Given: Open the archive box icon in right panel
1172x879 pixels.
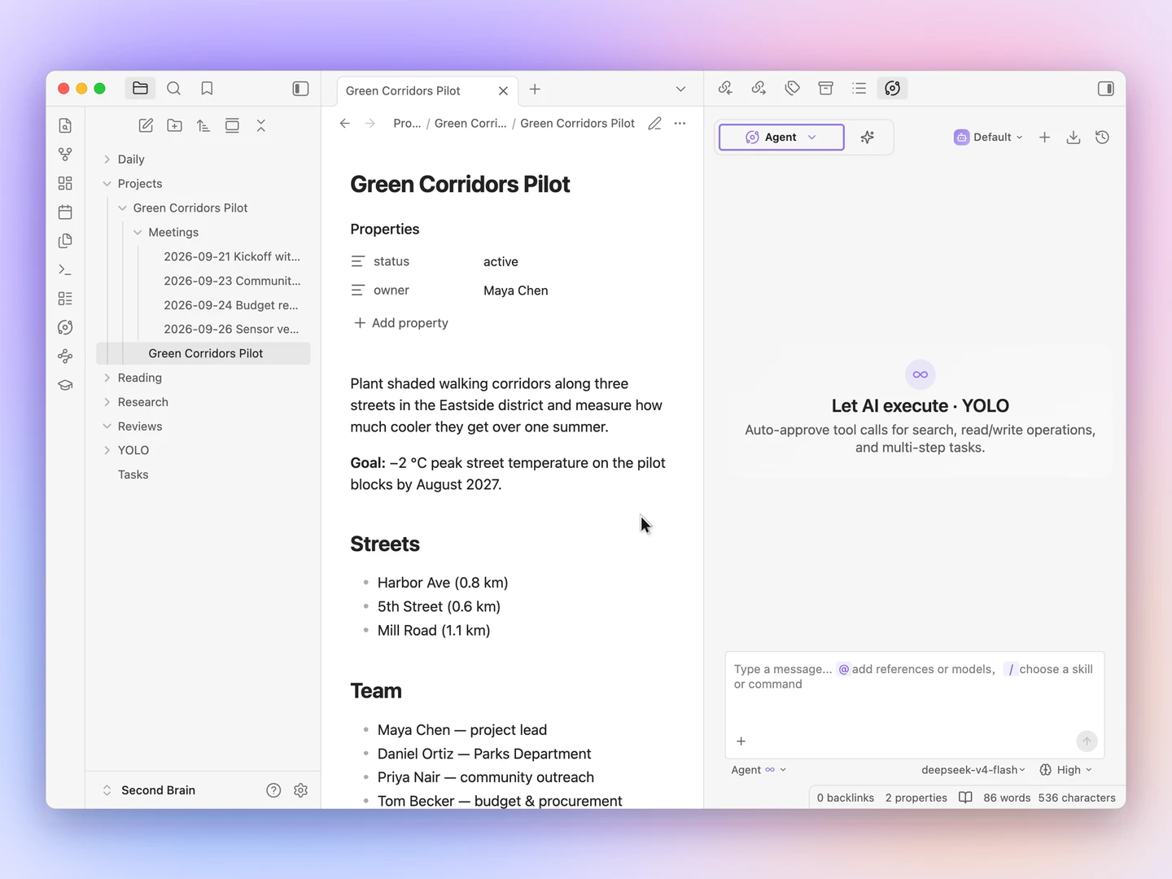Looking at the screenshot, I should [825, 88].
